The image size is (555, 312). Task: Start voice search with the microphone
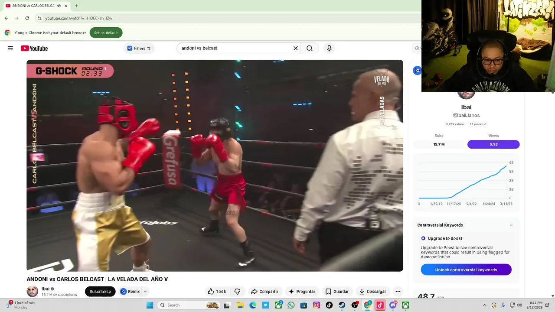pos(329,48)
